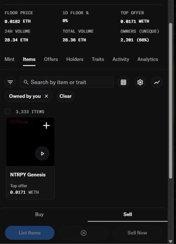Image resolution: width=176 pixels, height=244 pixels.
Task: Select the Items tab
Action: click(29, 59)
